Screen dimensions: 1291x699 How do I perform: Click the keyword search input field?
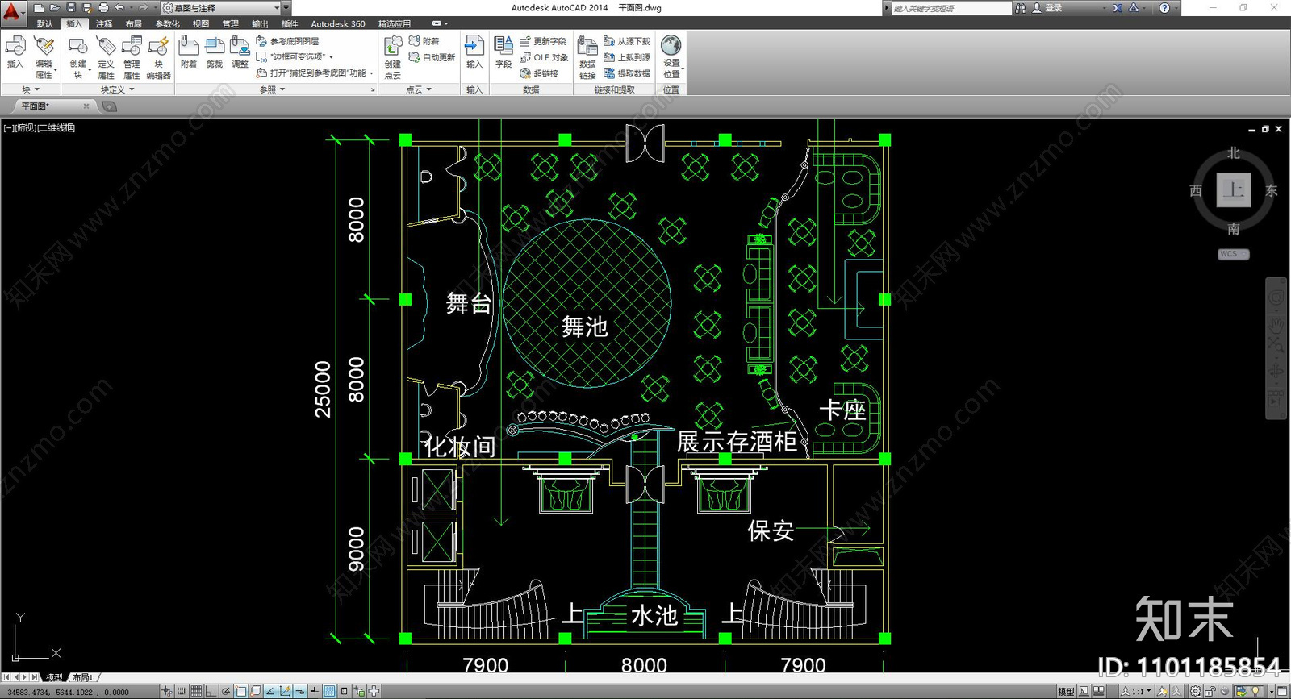pos(950,8)
